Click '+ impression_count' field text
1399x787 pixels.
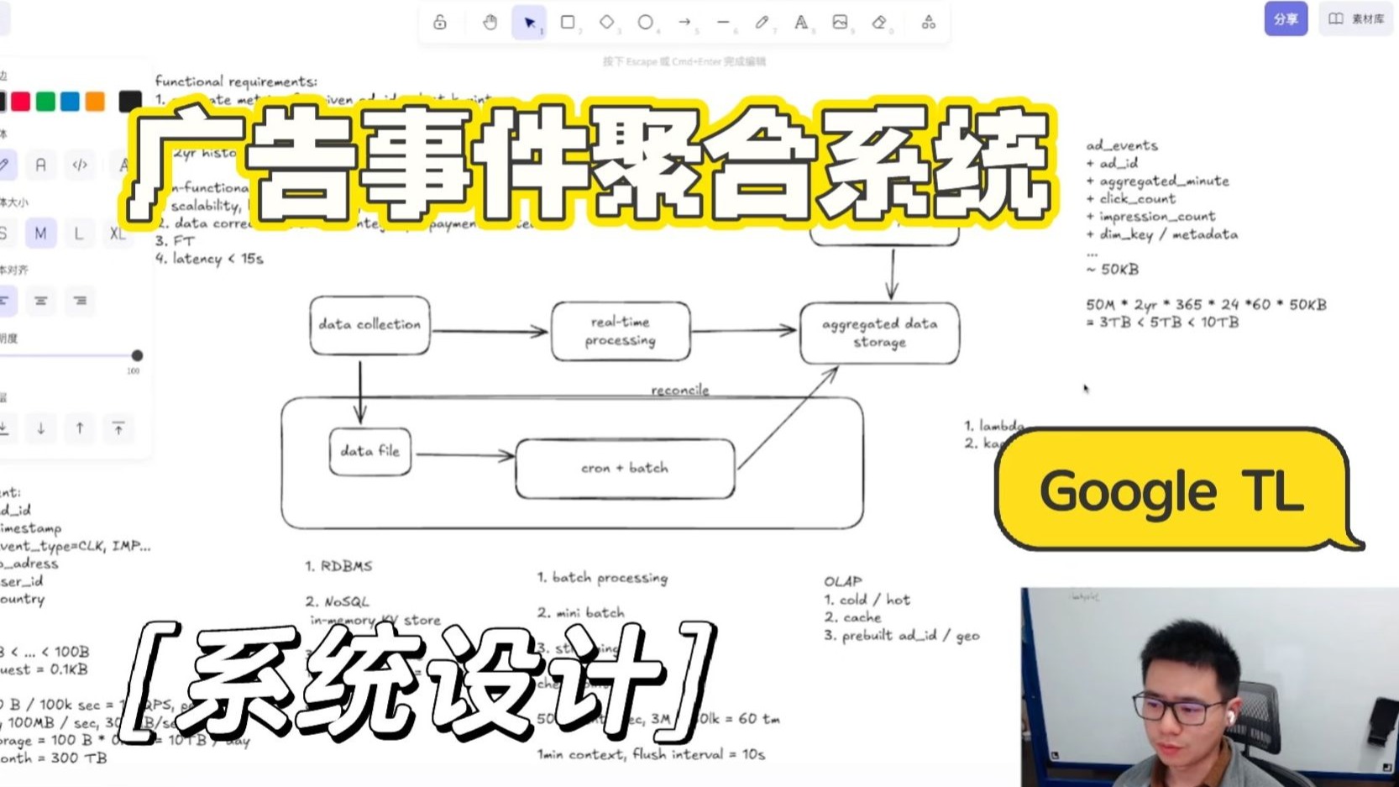pyautogui.click(x=1150, y=216)
